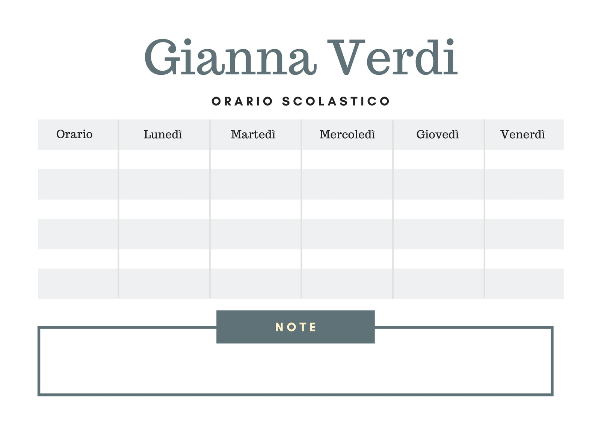Select the Lunedì column header

point(163,134)
